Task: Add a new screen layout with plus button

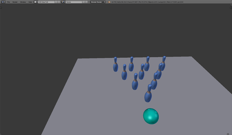Action: point(56,2)
